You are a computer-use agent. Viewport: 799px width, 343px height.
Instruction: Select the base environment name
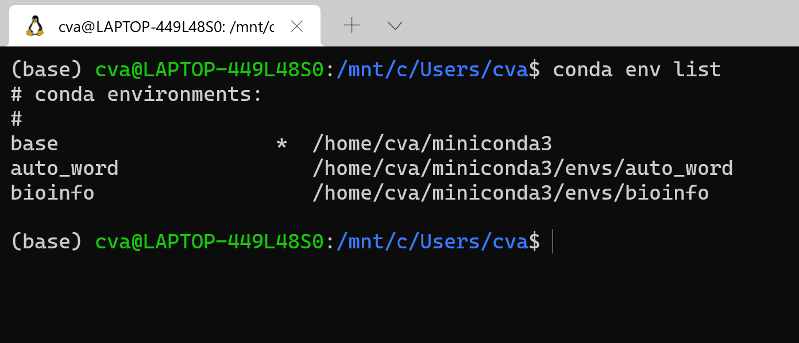[34, 143]
